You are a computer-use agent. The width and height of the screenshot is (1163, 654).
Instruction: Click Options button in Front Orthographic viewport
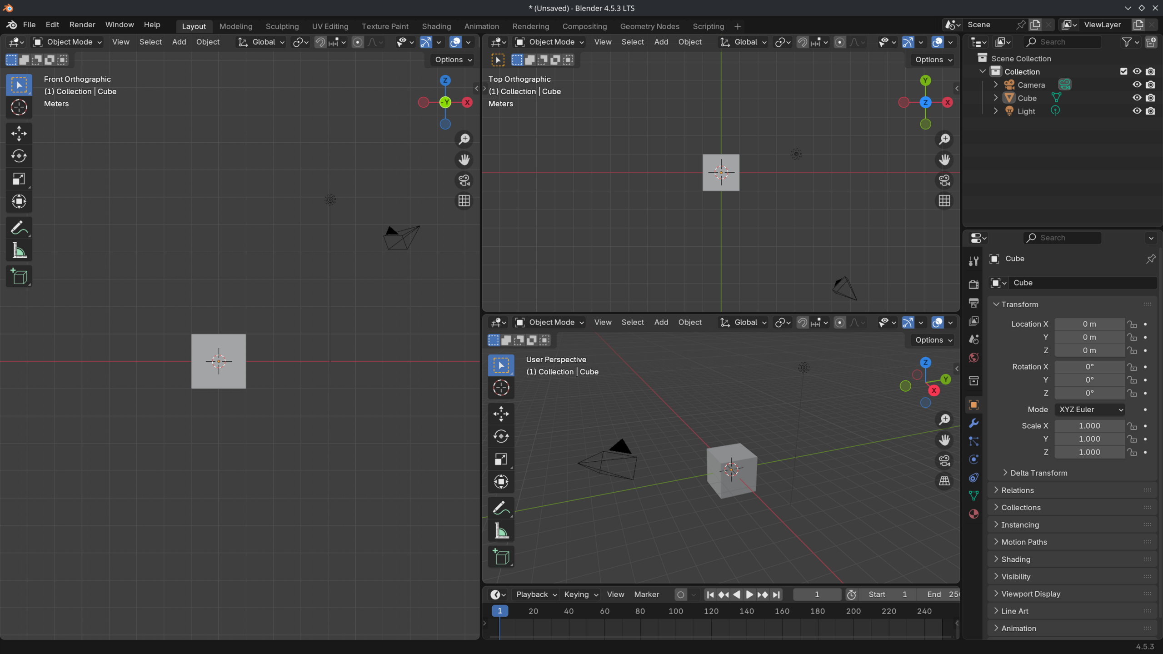click(453, 60)
